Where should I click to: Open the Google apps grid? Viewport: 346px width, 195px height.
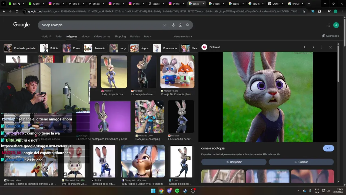click(x=328, y=25)
